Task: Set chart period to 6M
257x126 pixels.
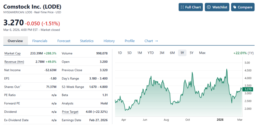Action: click(172, 53)
